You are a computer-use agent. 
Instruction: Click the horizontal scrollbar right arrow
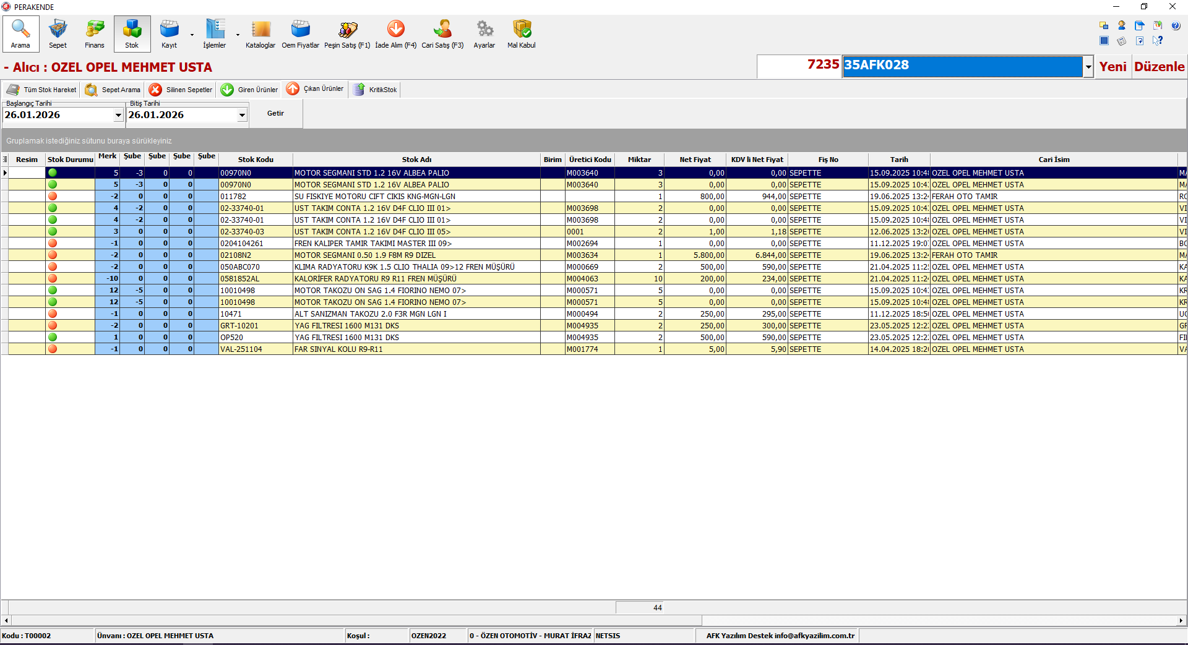pos(1181,620)
